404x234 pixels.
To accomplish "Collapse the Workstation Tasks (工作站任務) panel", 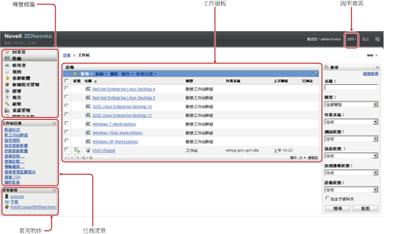I will coord(54,123).
